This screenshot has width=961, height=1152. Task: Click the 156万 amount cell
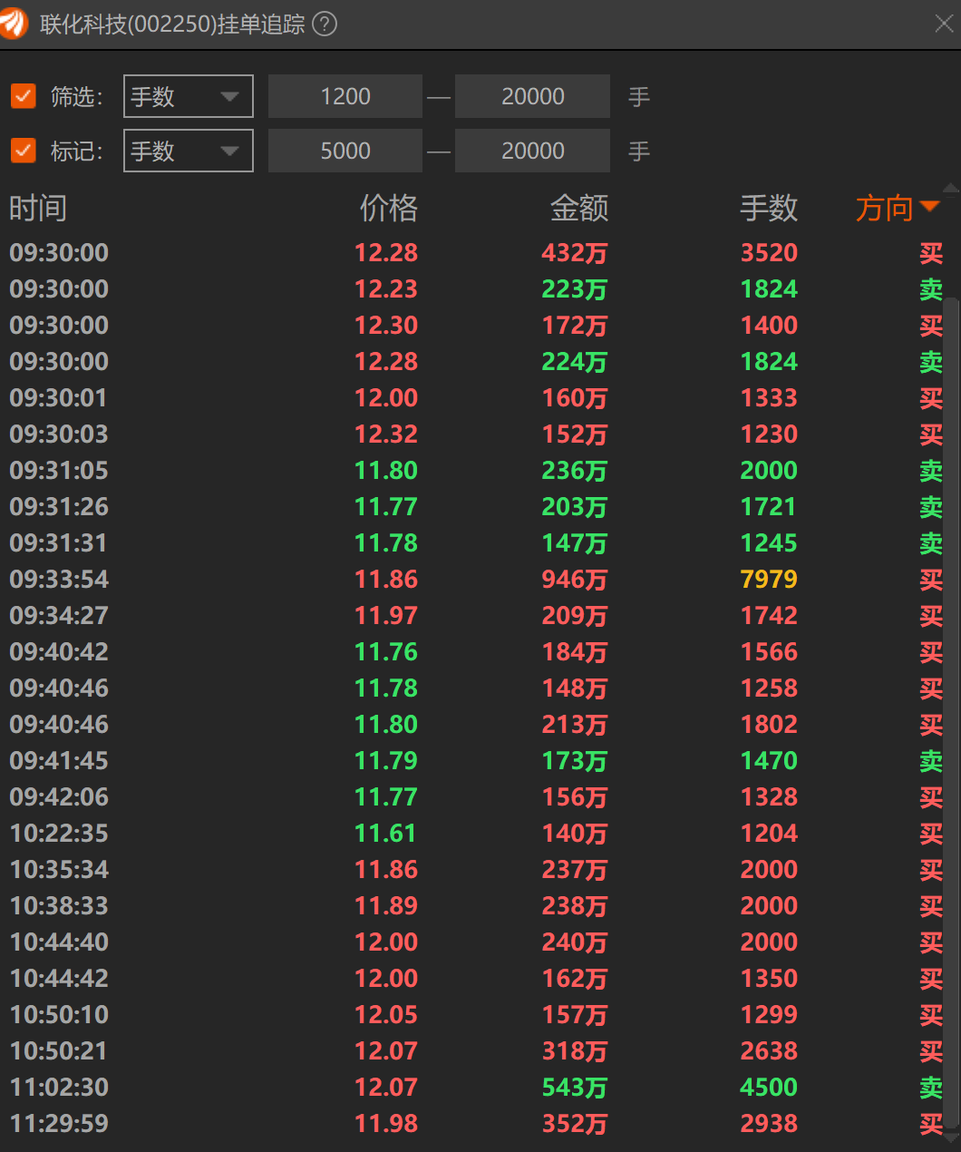[575, 796]
